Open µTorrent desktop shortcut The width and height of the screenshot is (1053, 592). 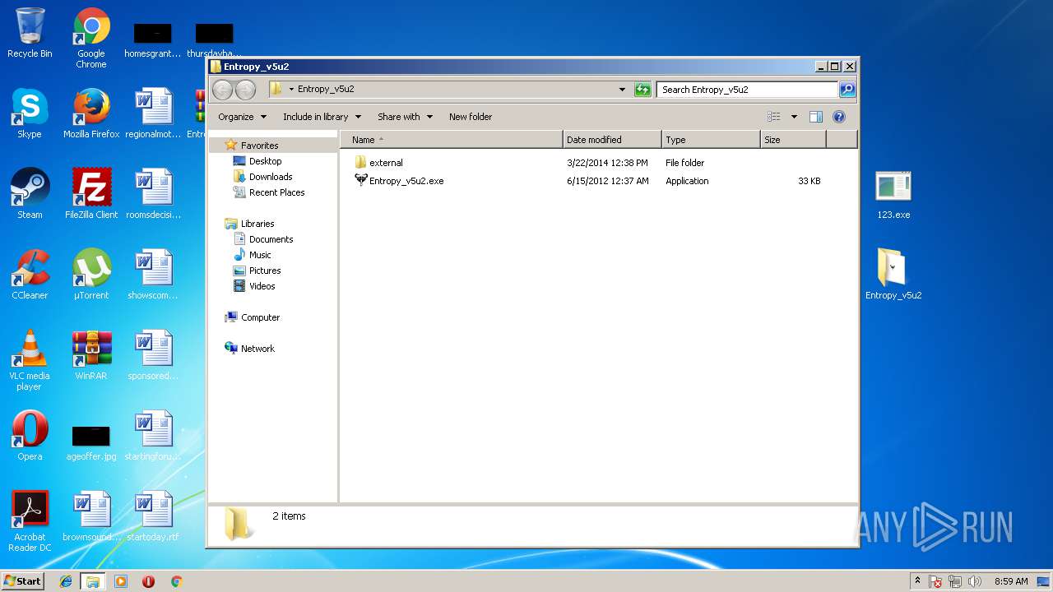point(91,275)
